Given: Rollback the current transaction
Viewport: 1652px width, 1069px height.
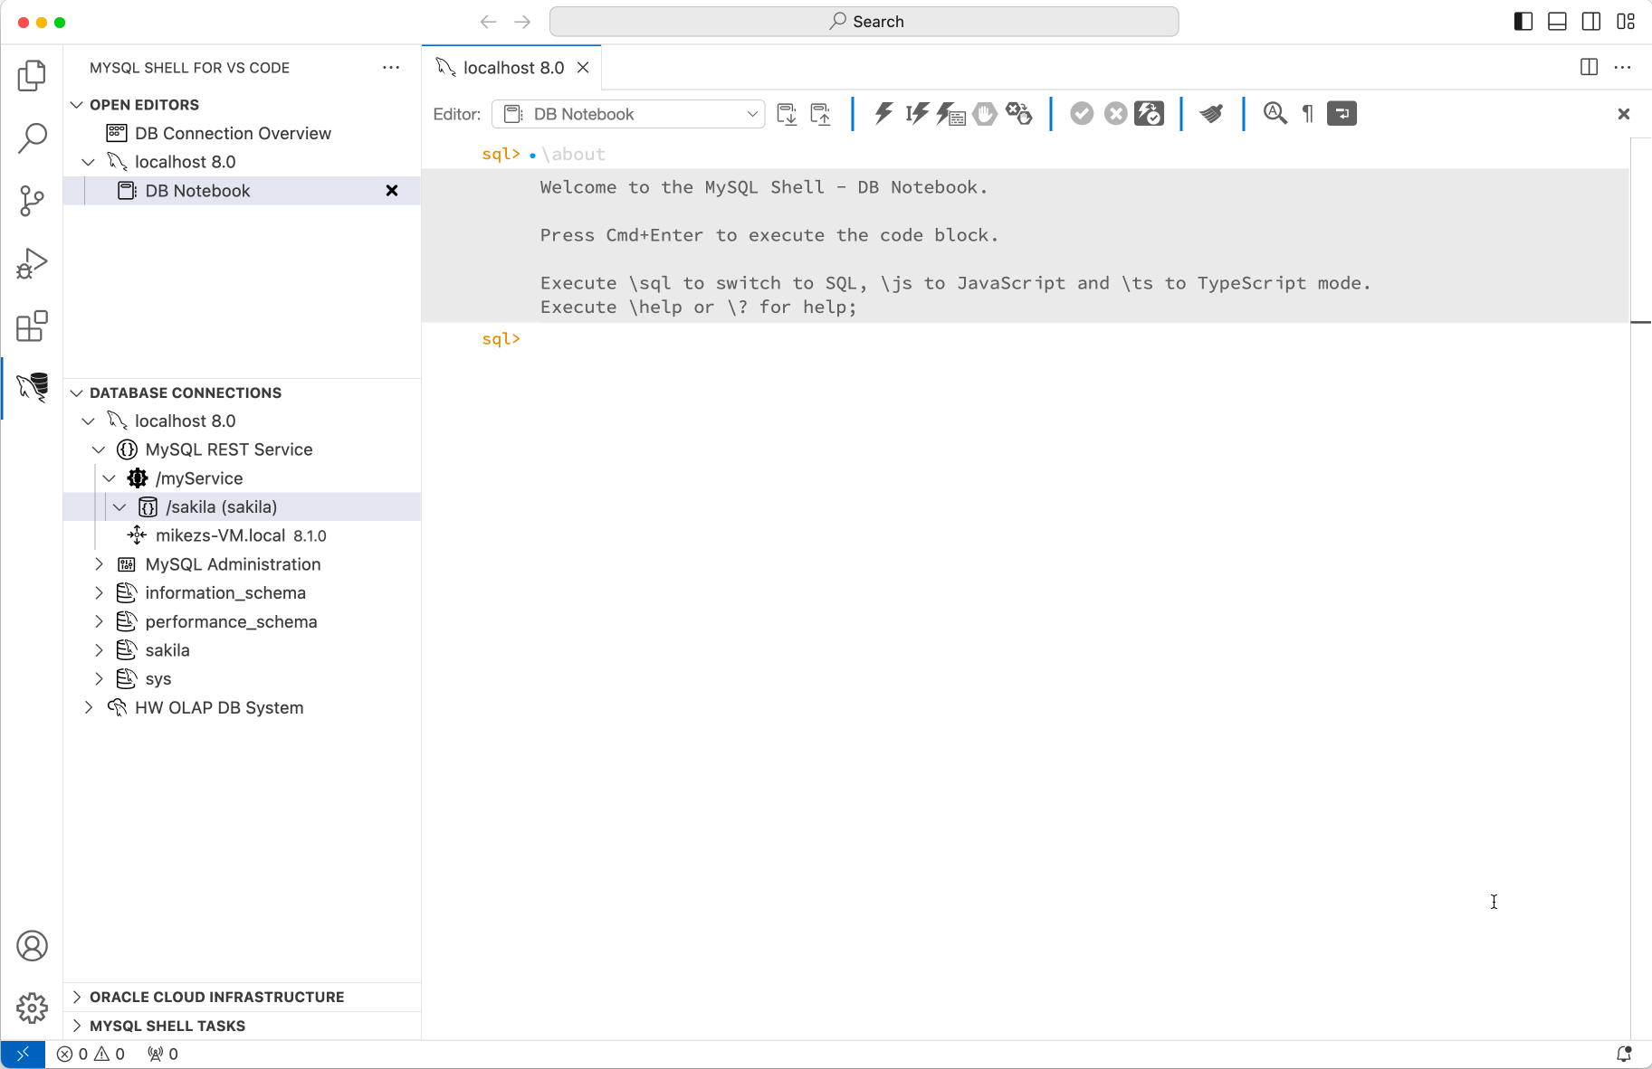Looking at the screenshot, I should pyautogui.click(x=1114, y=113).
